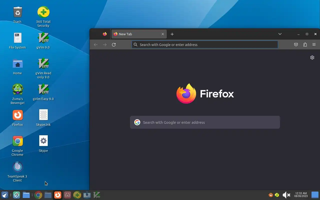
Task: Open the Firefox Extensions puzzle icon
Action: point(305,44)
